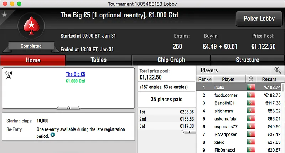Open the Chip Graph tab
Viewport: 285px width, 153px height.
pos(171,60)
